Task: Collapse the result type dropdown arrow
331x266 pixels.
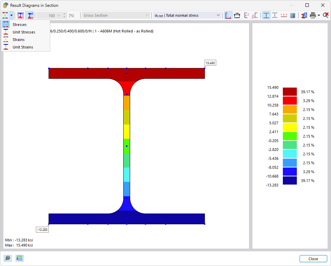Action: coord(12,15)
